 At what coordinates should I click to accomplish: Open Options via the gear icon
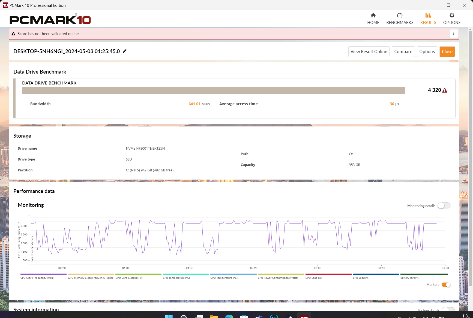point(452,16)
